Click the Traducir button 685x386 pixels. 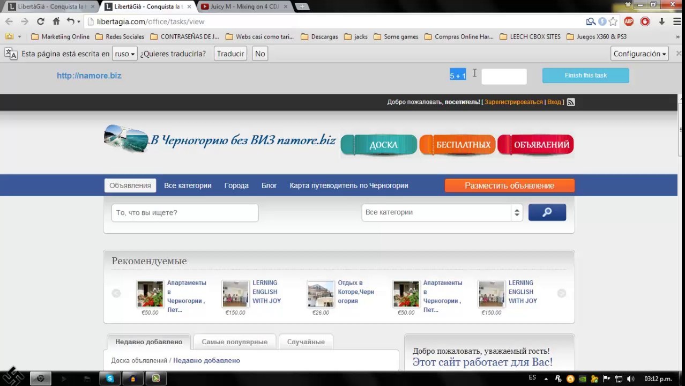tap(230, 54)
